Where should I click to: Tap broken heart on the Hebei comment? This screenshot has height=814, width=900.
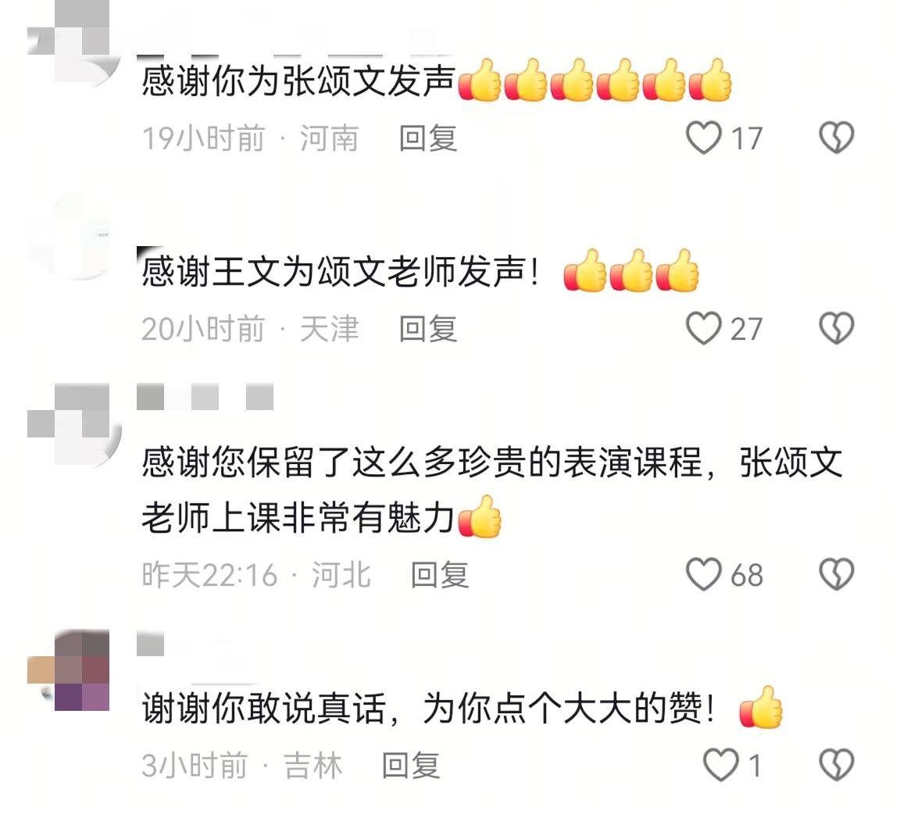pyautogui.click(x=836, y=575)
